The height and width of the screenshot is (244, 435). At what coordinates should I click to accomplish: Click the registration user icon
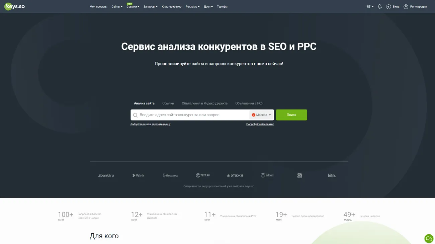tap(406, 7)
